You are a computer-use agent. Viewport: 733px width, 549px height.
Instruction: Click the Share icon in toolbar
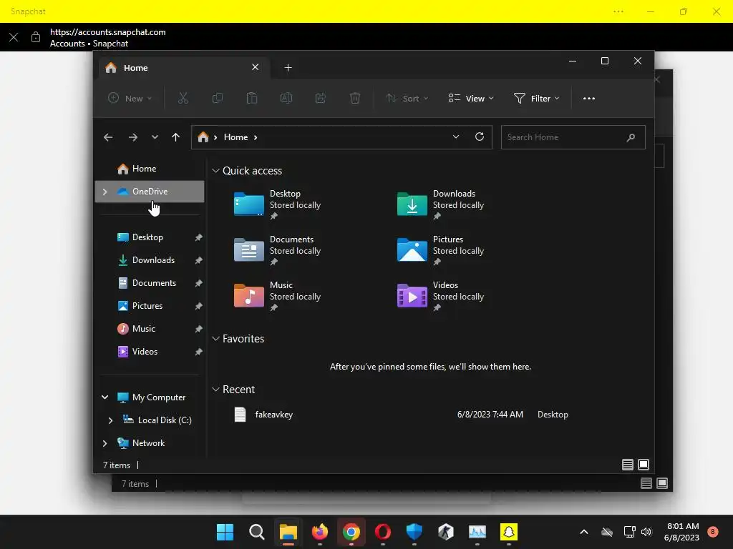point(320,98)
